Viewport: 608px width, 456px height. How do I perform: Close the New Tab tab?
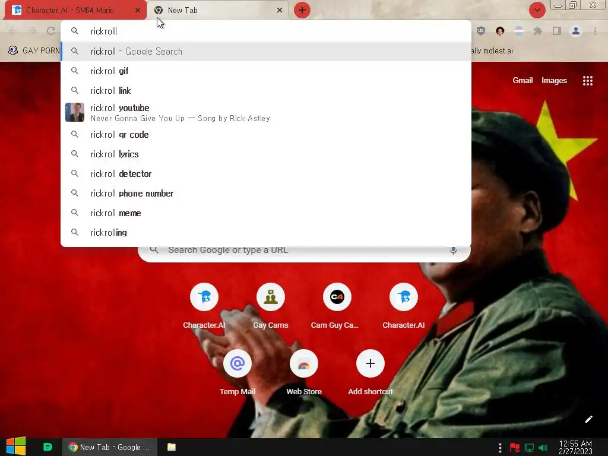pos(280,11)
